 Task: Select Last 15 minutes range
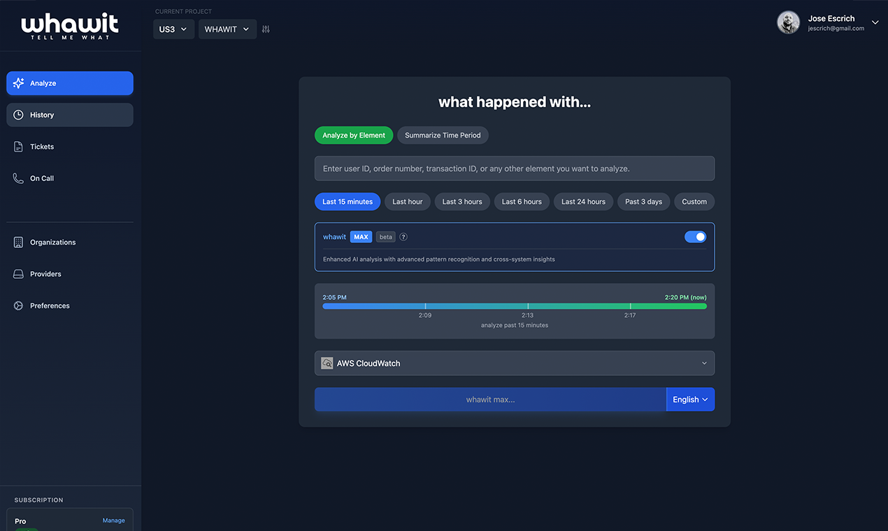pyautogui.click(x=348, y=202)
